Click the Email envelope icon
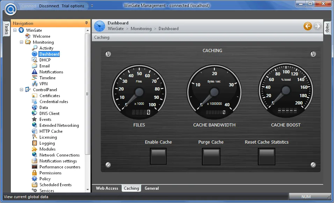Viewport: 334px width, 203px height. coord(35,66)
